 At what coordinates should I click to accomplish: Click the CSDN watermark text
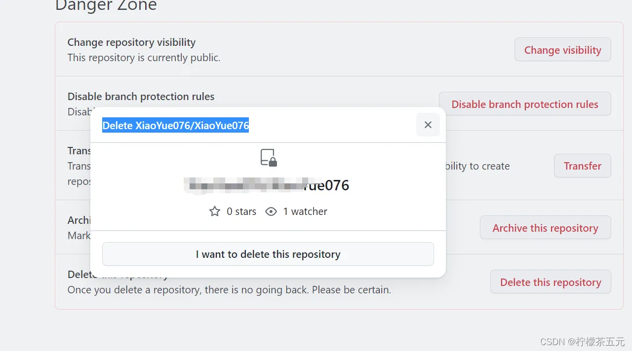point(582,342)
